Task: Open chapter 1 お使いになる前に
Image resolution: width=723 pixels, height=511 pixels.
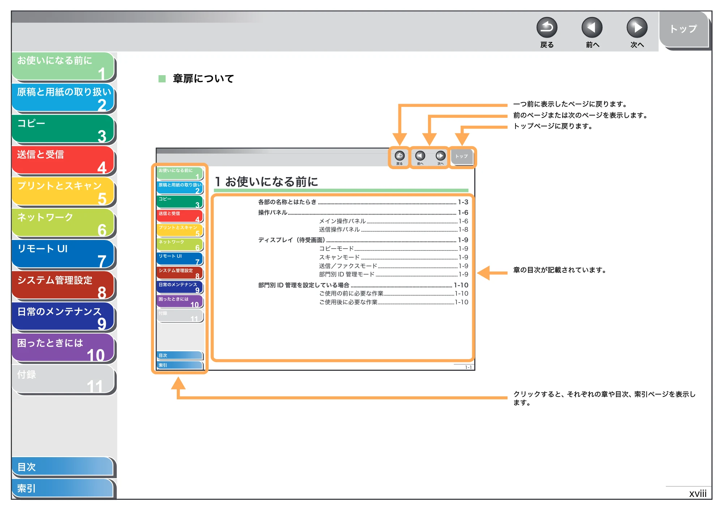Action: (63, 66)
